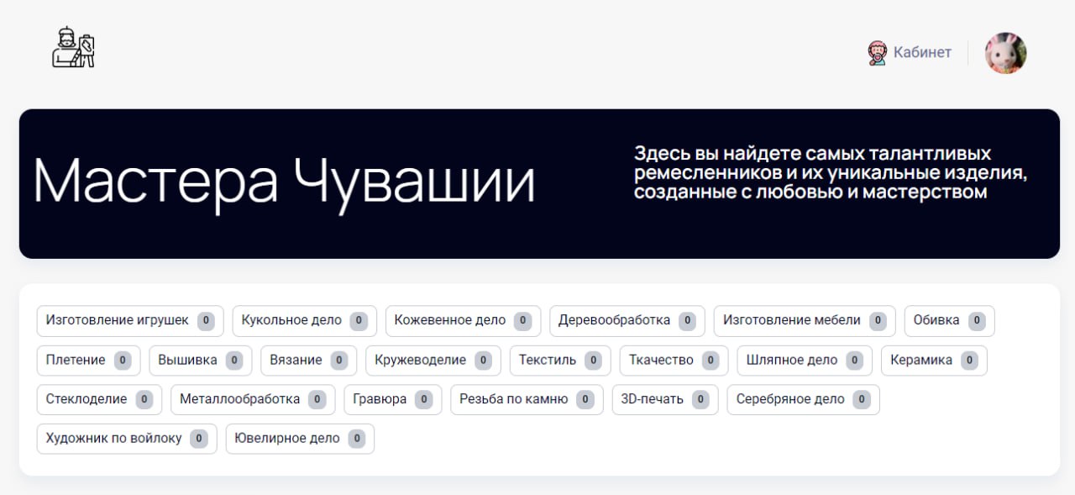Choose the Кукольное дело filter
The width and height of the screenshot is (1075, 495).
(304, 320)
